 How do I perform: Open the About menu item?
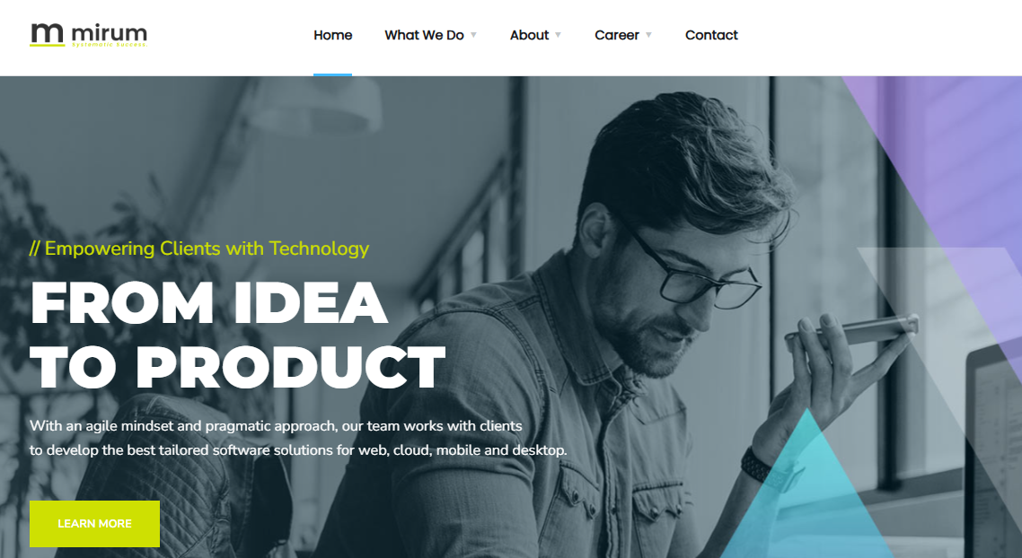[529, 35]
